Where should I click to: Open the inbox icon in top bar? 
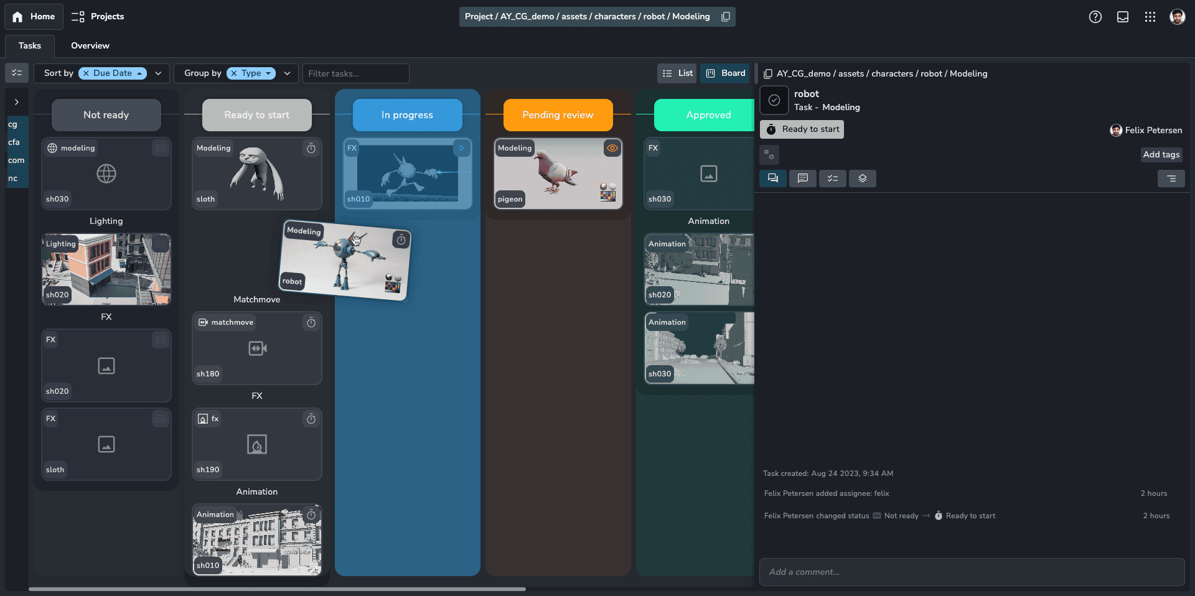[1122, 17]
